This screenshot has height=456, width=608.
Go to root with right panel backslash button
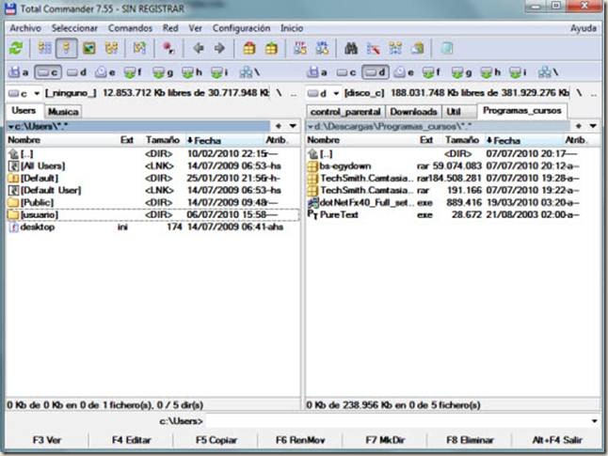click(x=579, y=93)
